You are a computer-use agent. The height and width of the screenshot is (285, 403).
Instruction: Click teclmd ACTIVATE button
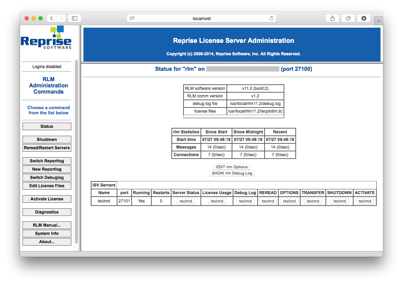(x=365, y=201)
